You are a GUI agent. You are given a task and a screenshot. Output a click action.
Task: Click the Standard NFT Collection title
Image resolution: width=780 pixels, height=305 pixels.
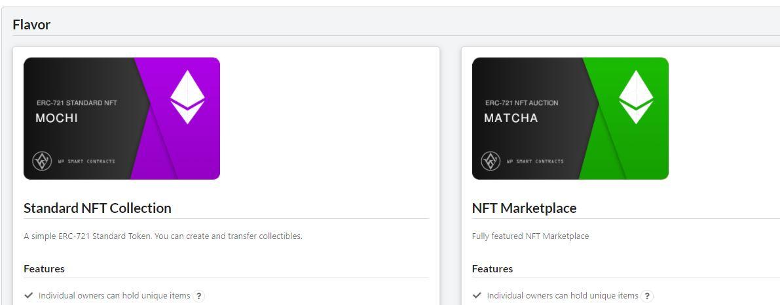pos(98,208)
